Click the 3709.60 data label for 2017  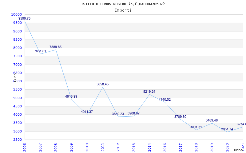pyautogui.click(x=181, y=117)
